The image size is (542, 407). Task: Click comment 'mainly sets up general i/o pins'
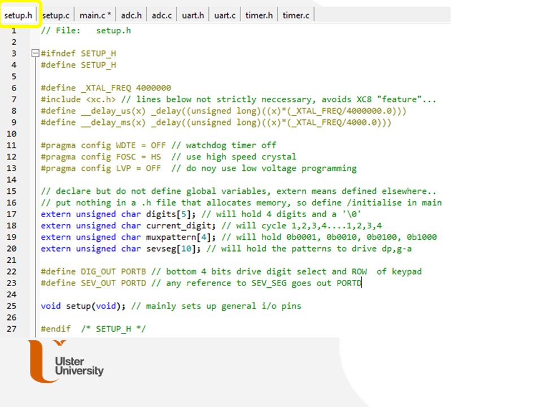click(216, 306)
